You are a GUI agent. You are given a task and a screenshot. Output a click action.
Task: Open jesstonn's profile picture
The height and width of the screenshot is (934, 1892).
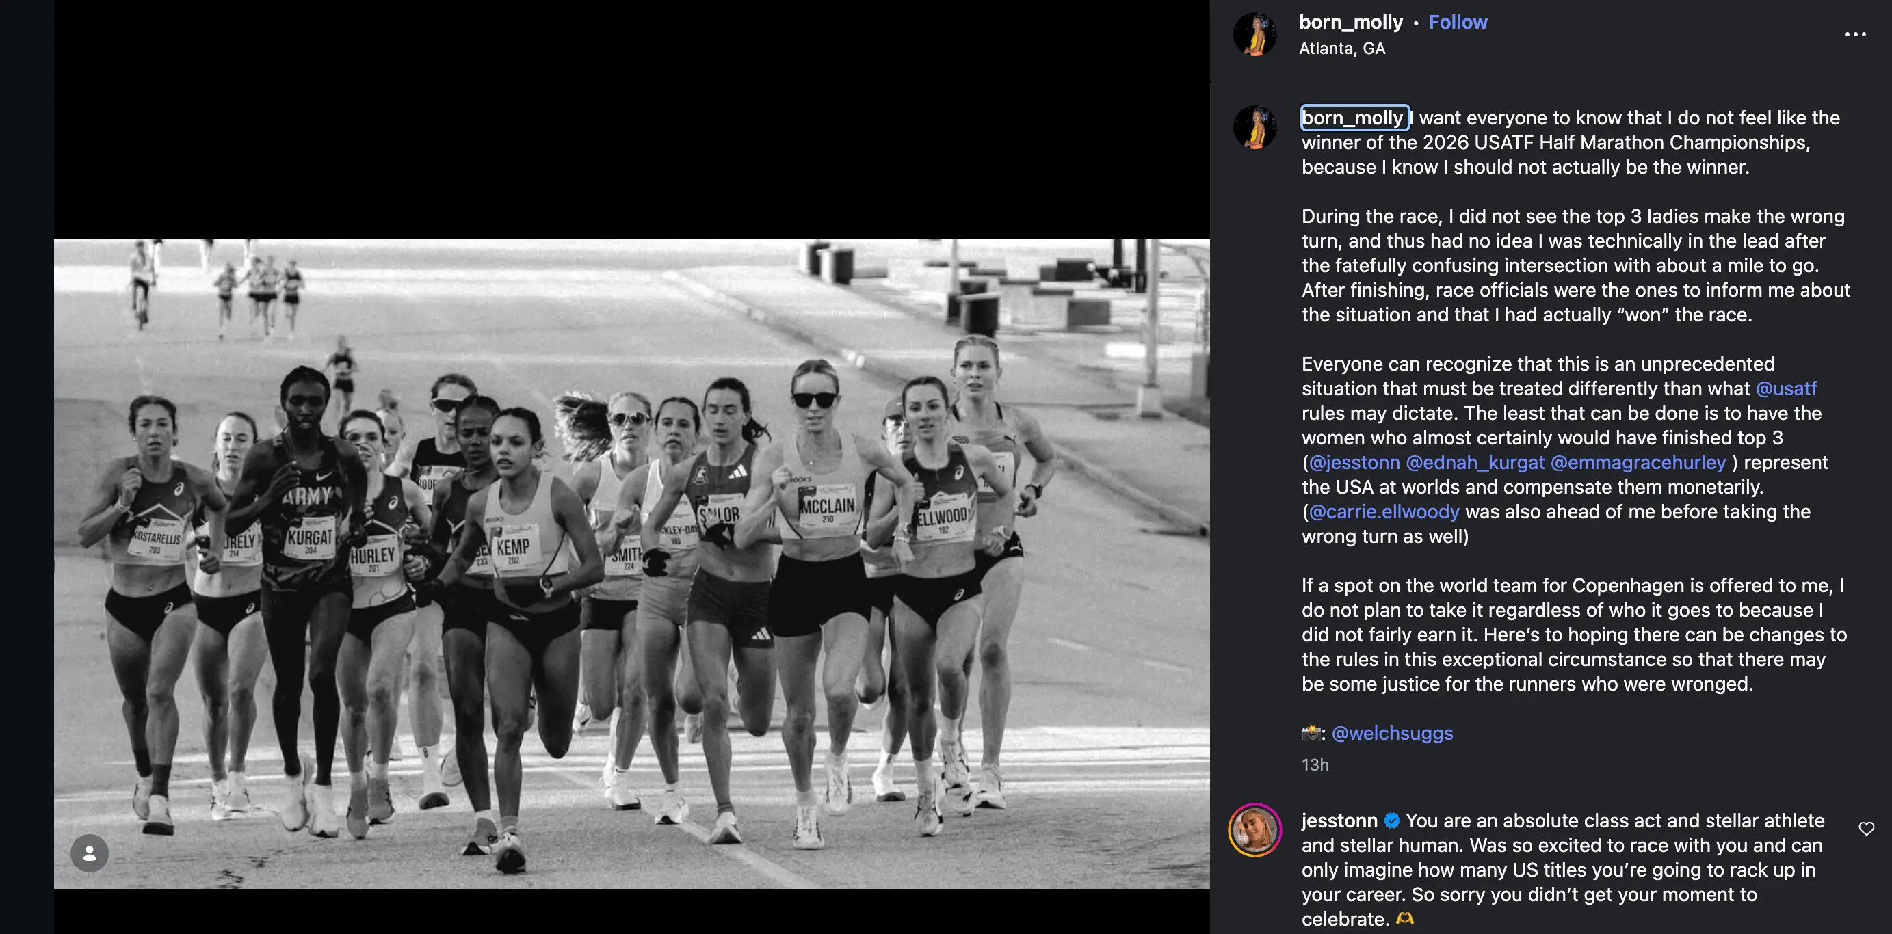point(1254,830)
